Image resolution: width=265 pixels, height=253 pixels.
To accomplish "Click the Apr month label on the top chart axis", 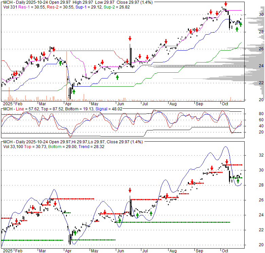I will pyautogui.click(x=68, y=103).
